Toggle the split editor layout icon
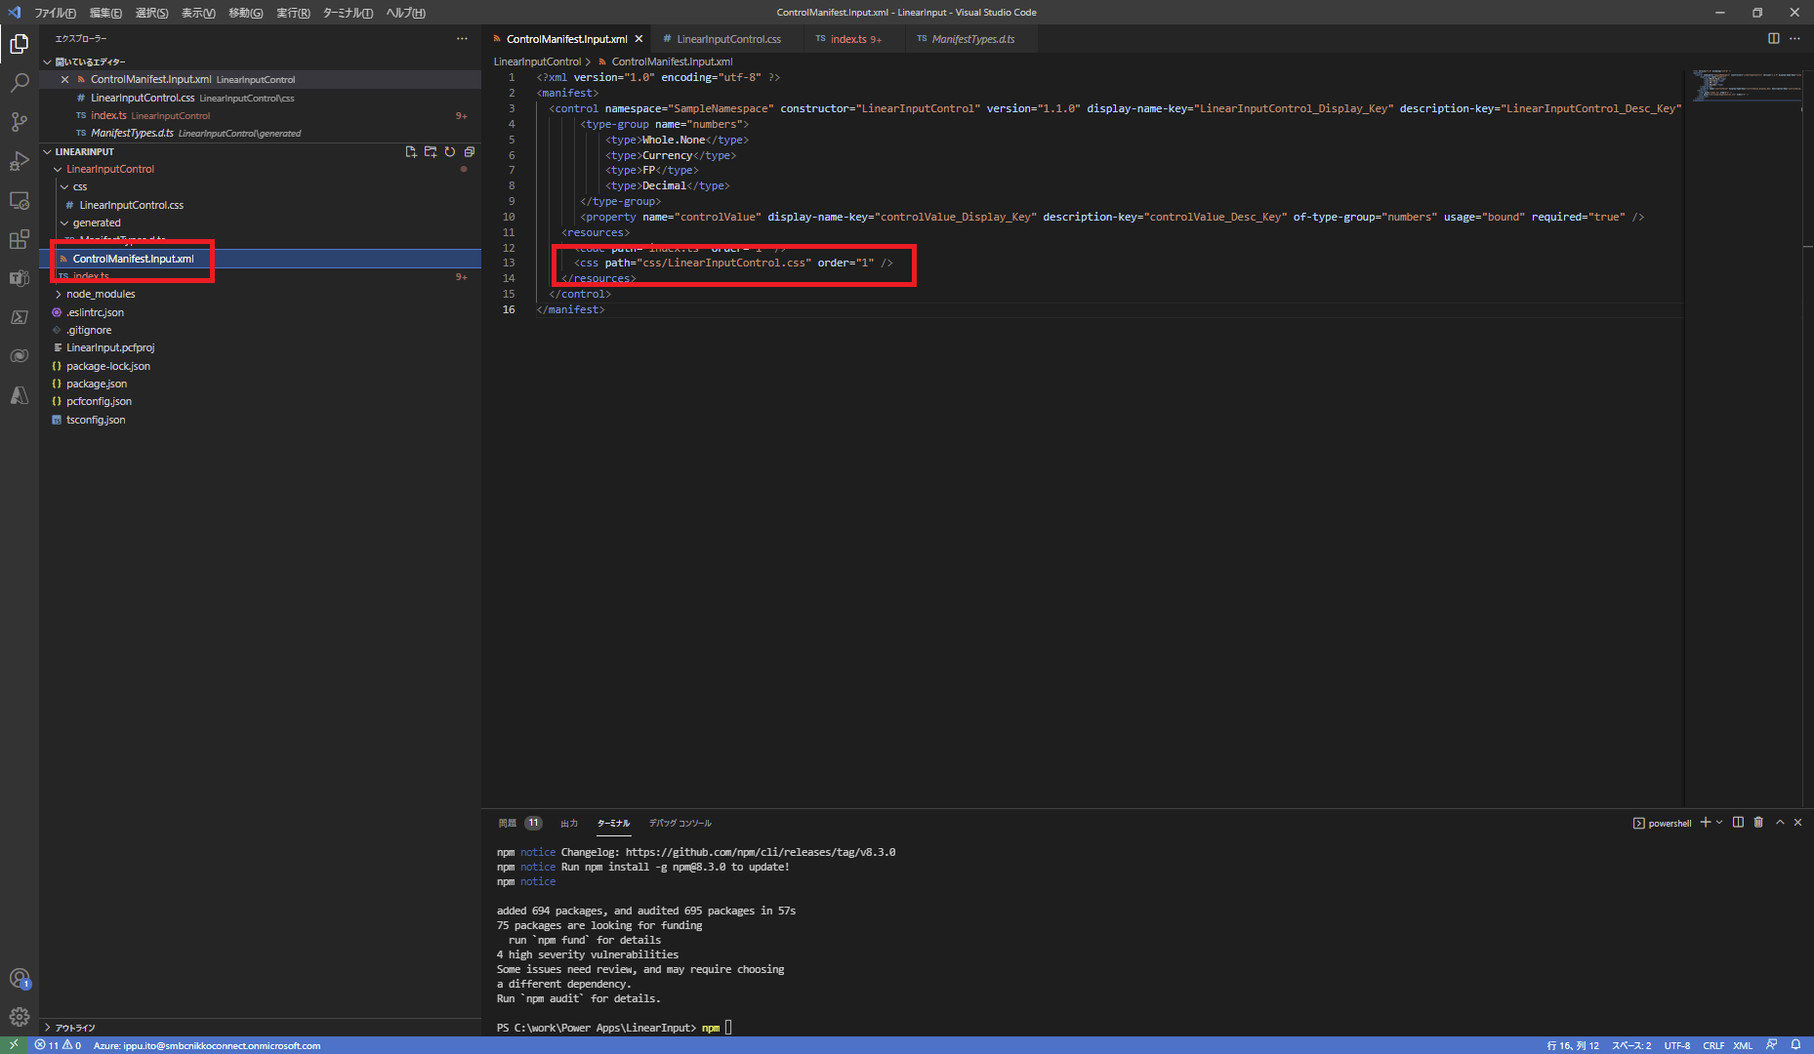Viewport: 1814px width, 1054px height. (1774, 38)
